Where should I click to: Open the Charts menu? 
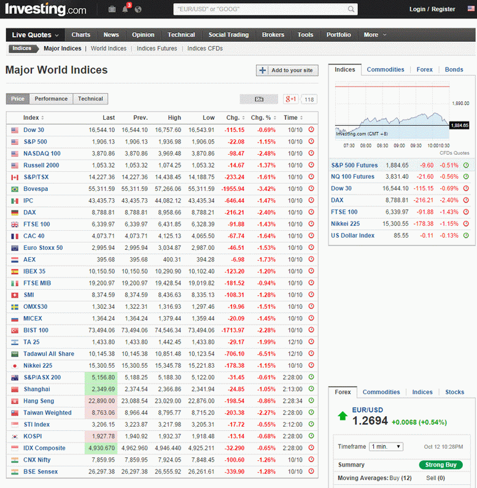80,35
